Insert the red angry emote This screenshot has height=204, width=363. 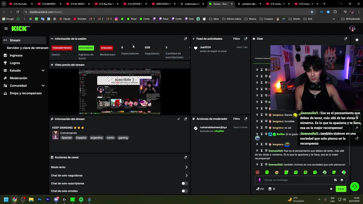258,172
